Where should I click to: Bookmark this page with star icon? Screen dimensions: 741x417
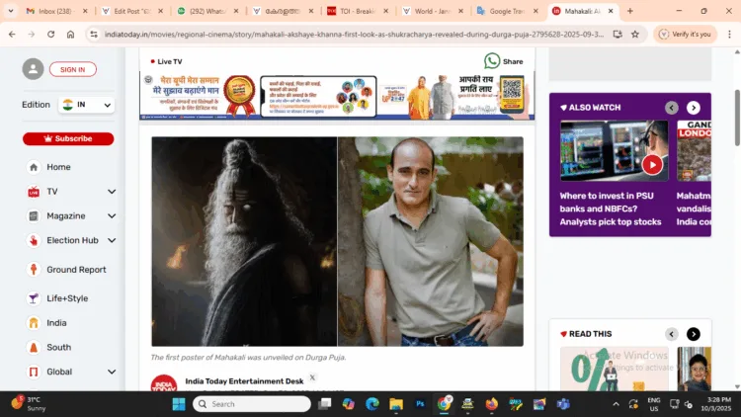click(x=634, y=34)
